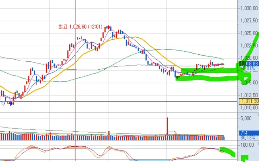Viewport: 259px width, 162px height.
Task: Click the yellow 1,011.30 price tag
Action: pyautogui.click(x=249, y=101)
